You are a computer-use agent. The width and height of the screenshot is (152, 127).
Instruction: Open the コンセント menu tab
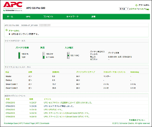click(48, 16)
